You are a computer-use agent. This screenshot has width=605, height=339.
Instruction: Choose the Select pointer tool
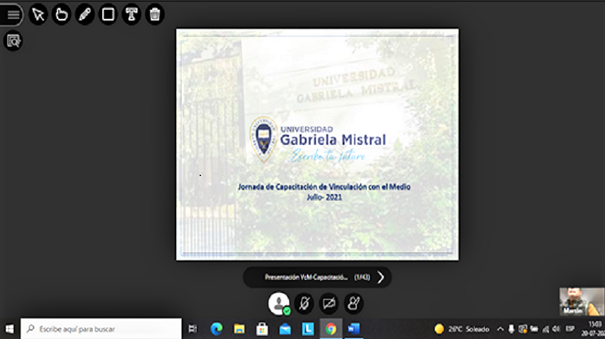[x=39, y=14]
